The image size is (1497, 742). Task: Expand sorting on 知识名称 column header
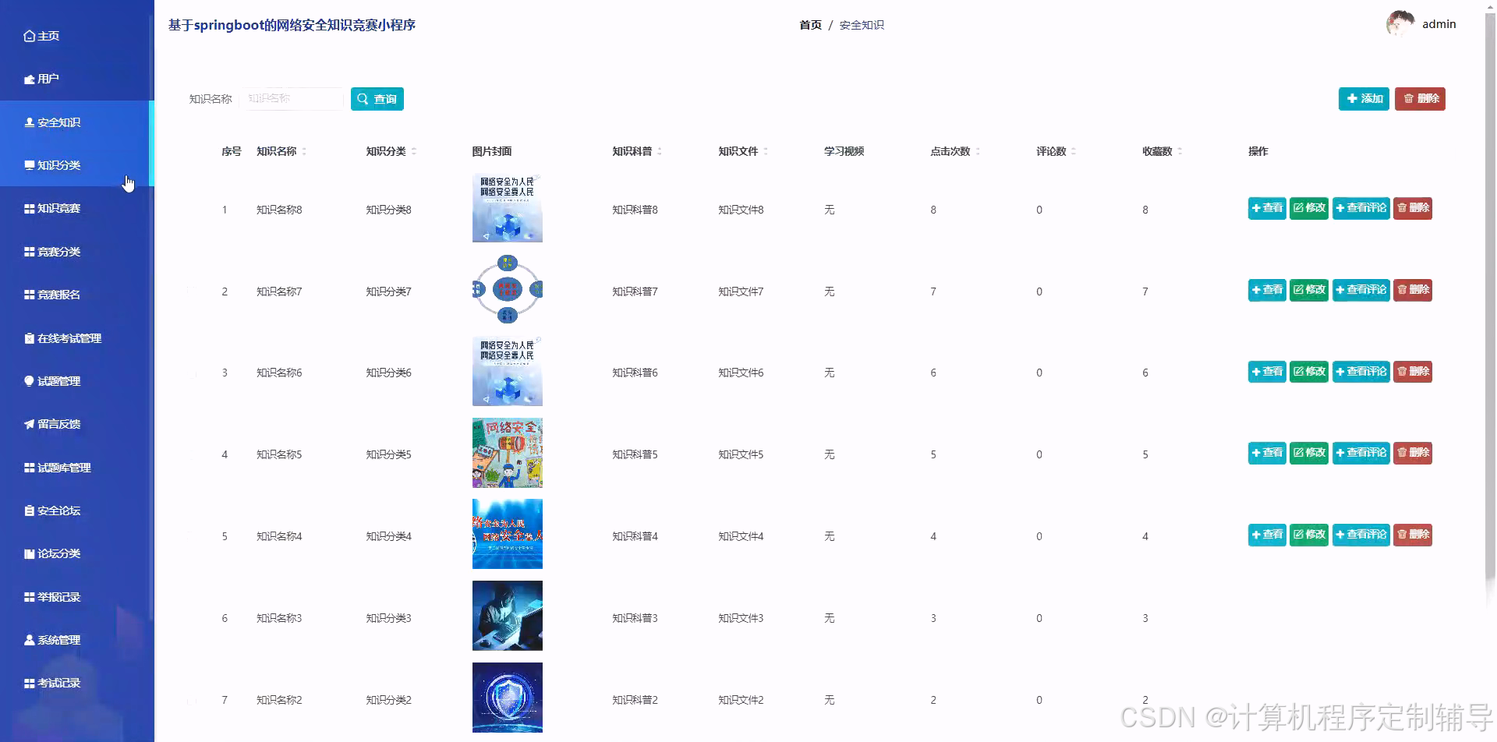pyautogui.click(x=305, y=151)
